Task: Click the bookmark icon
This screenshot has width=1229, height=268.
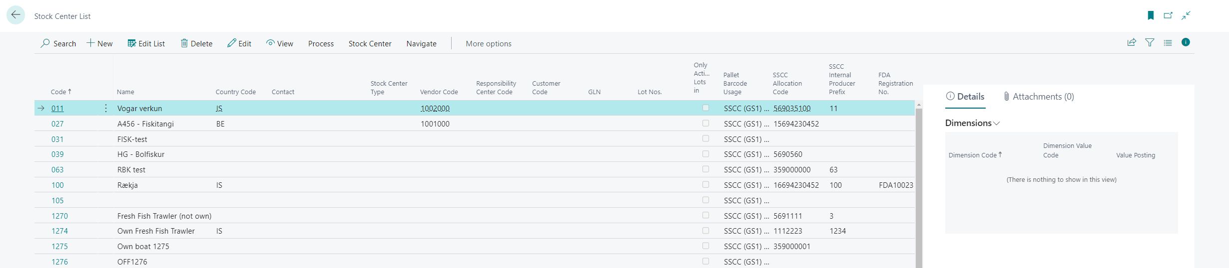Action: (x=1151, y=15)
